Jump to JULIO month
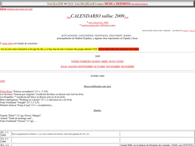Image resolution: width=195 pixels, height=146 pixels. 64,67
